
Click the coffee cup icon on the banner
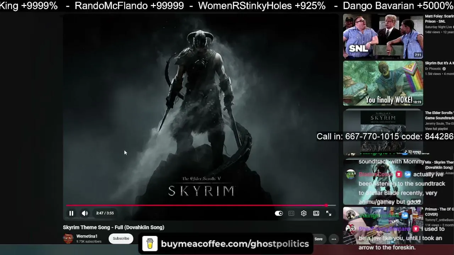pyautogui.click(x=150, y=244)
